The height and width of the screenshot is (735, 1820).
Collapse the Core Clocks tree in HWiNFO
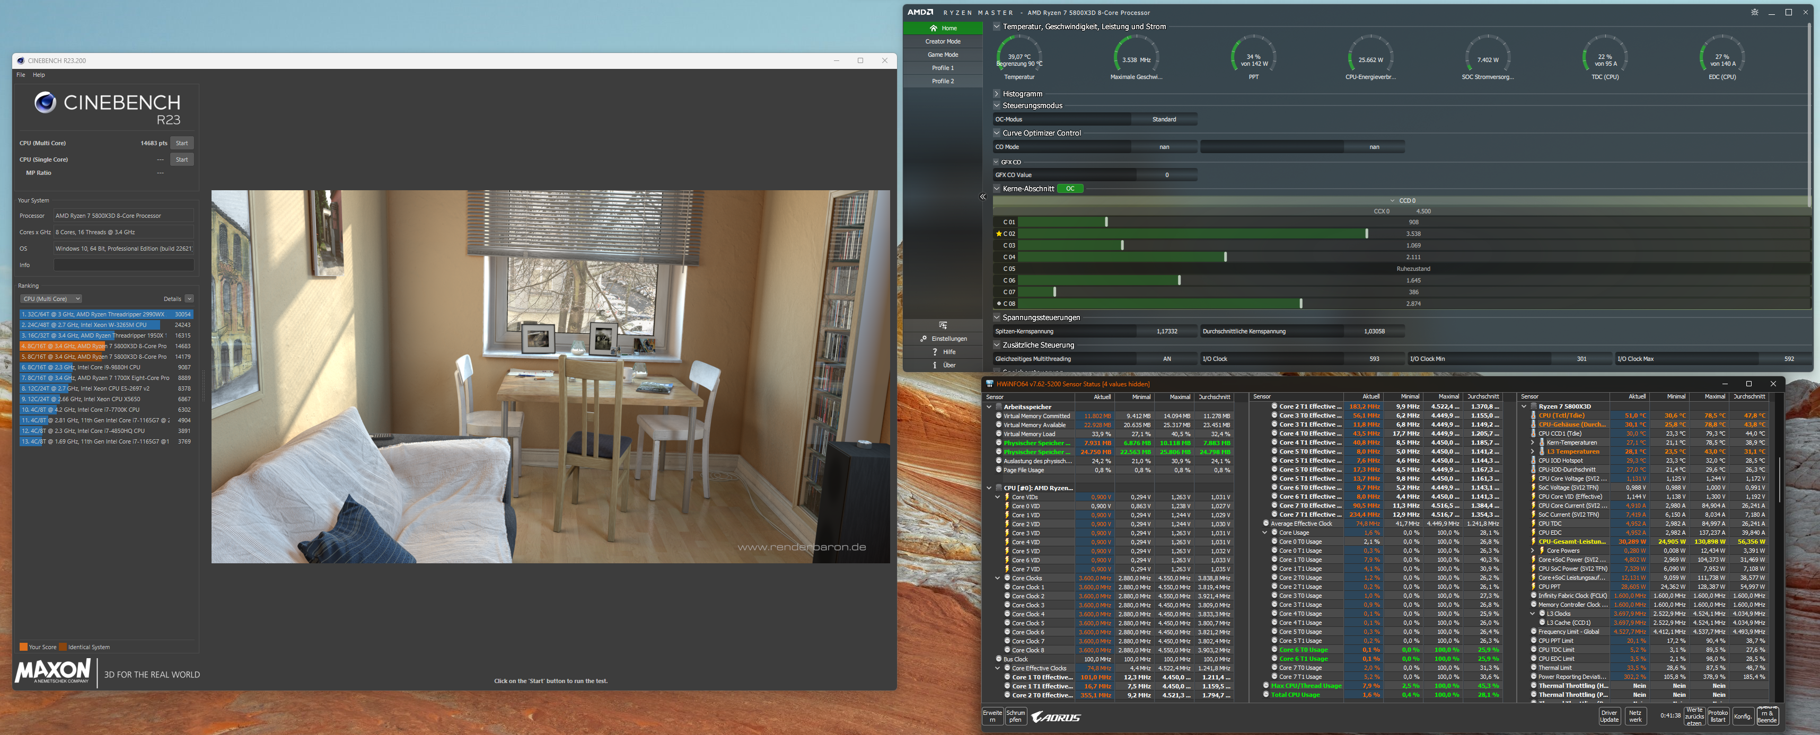pos(998,578)
